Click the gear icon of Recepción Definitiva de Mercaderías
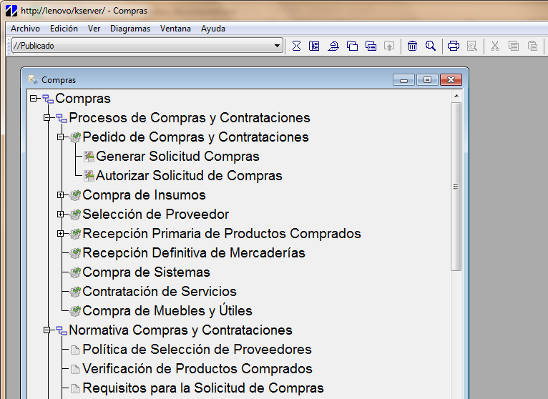 coord(75,253)
